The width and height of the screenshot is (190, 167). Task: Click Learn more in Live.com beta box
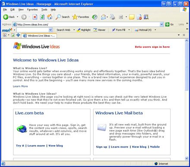click(x=36, y=145)
